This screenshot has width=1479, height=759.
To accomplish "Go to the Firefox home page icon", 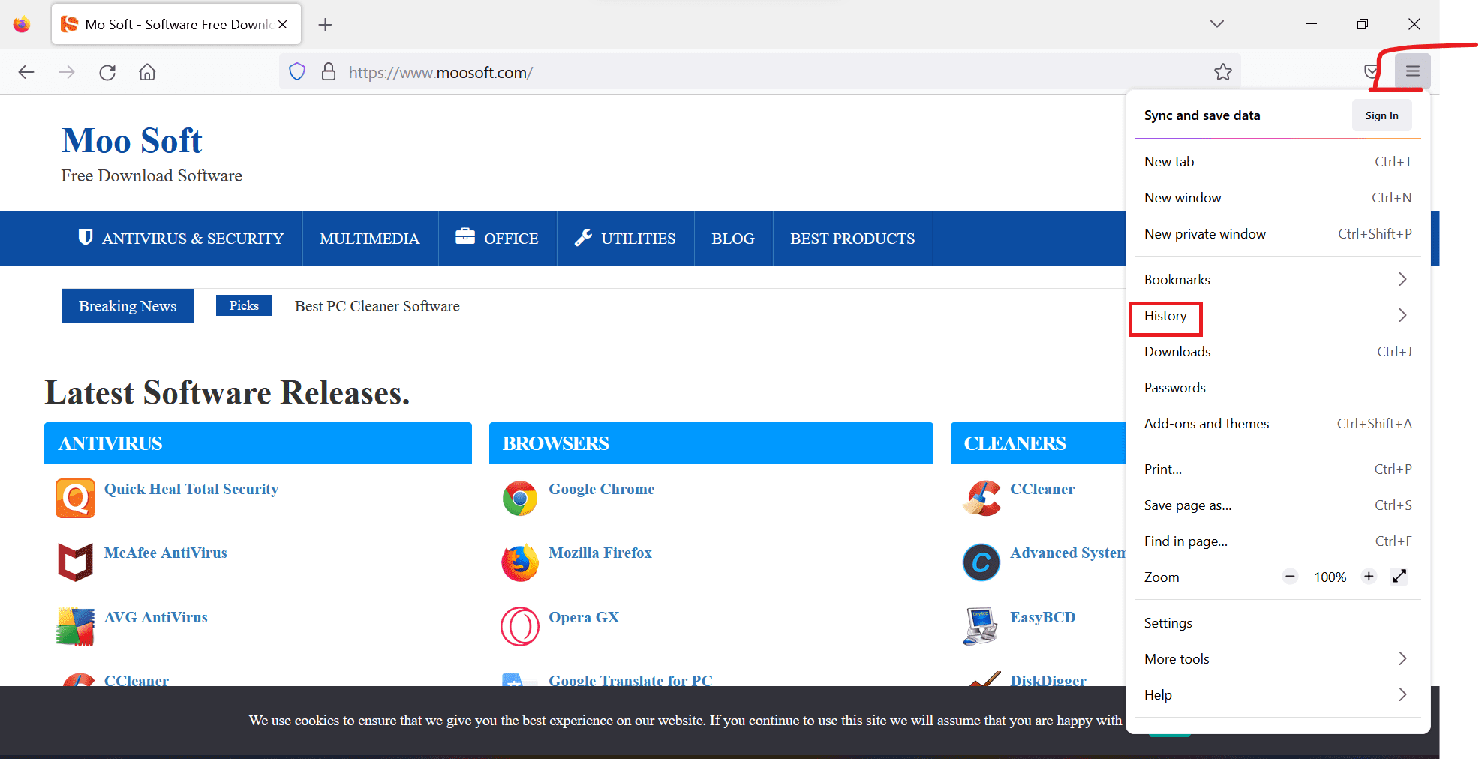I will [147, 72].
